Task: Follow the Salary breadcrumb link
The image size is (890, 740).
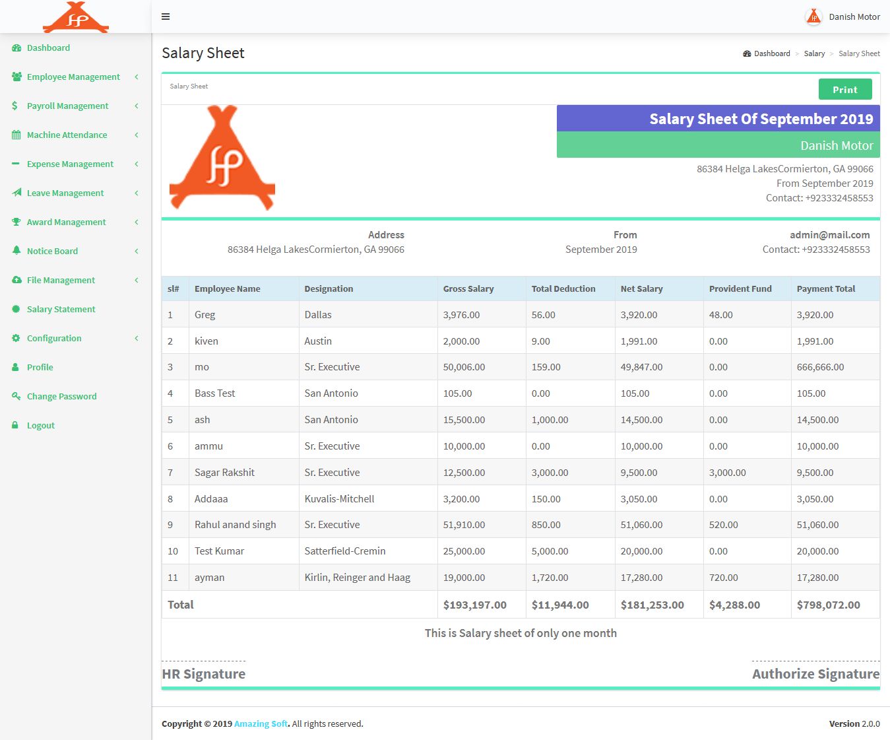Action: (814, 53)
